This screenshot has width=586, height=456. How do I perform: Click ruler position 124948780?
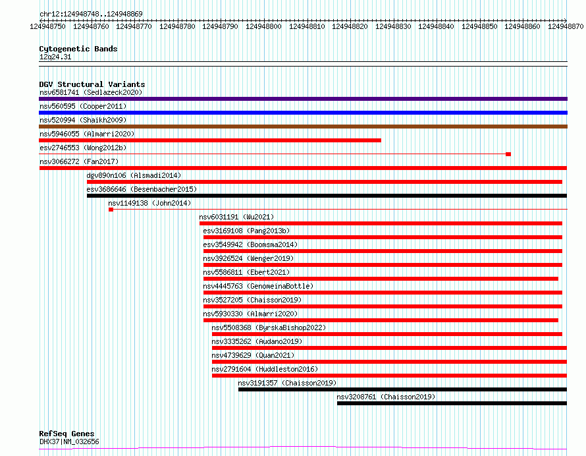[x=177, y=26]
